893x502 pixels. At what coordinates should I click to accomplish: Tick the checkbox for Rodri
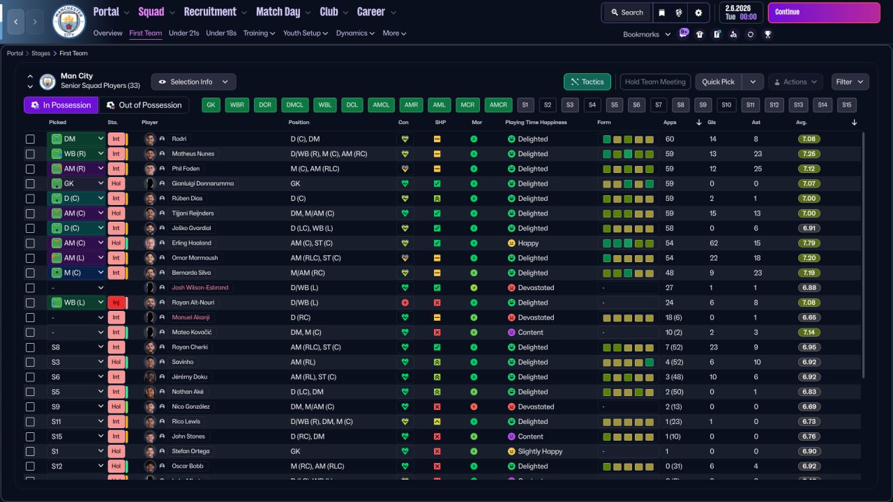pyautogui.click(x=30, y=139)
